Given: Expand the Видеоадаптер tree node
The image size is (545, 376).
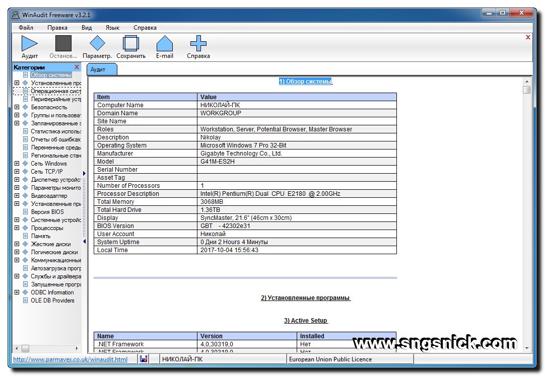Looking at the screenshot, I should (17, 195).
